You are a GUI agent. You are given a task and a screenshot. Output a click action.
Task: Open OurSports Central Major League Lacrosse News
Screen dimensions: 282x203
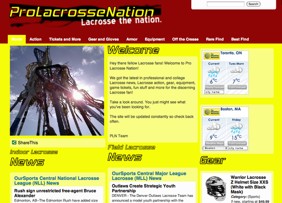(x=149, y=176)
